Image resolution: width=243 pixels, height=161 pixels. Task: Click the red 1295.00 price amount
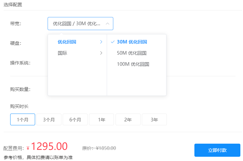click(49, 147)
